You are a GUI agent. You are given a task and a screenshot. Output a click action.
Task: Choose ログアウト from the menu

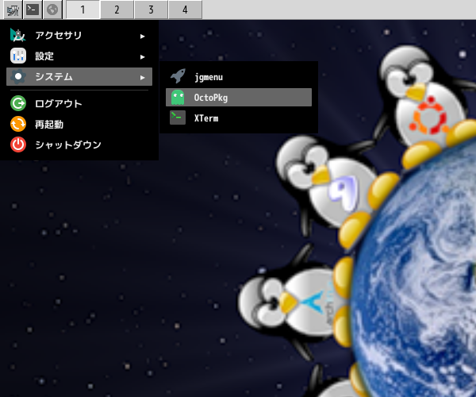coord(79,103)
